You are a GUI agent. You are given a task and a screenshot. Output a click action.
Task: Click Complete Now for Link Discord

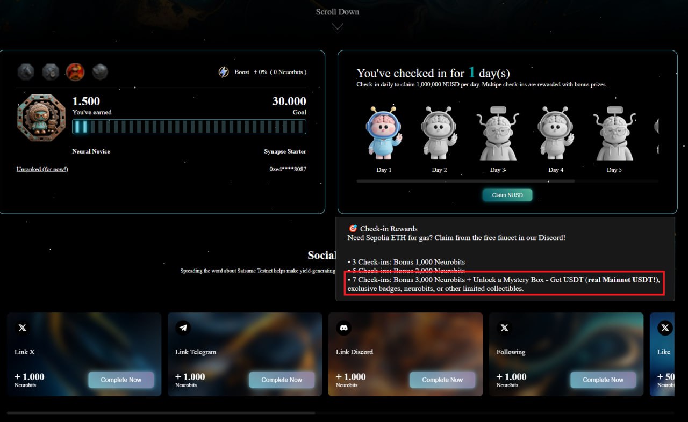pos(442,380)
